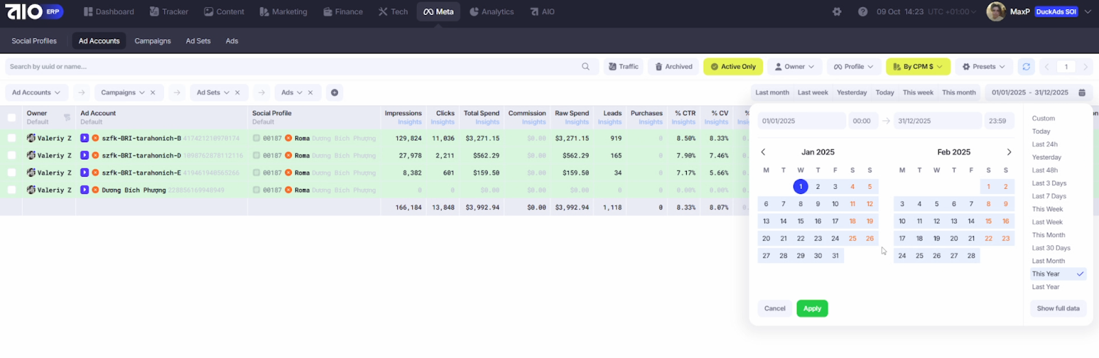1099x358 pixels.
Task: Open the calendar icon beside date range
Action: (1082, 93)
